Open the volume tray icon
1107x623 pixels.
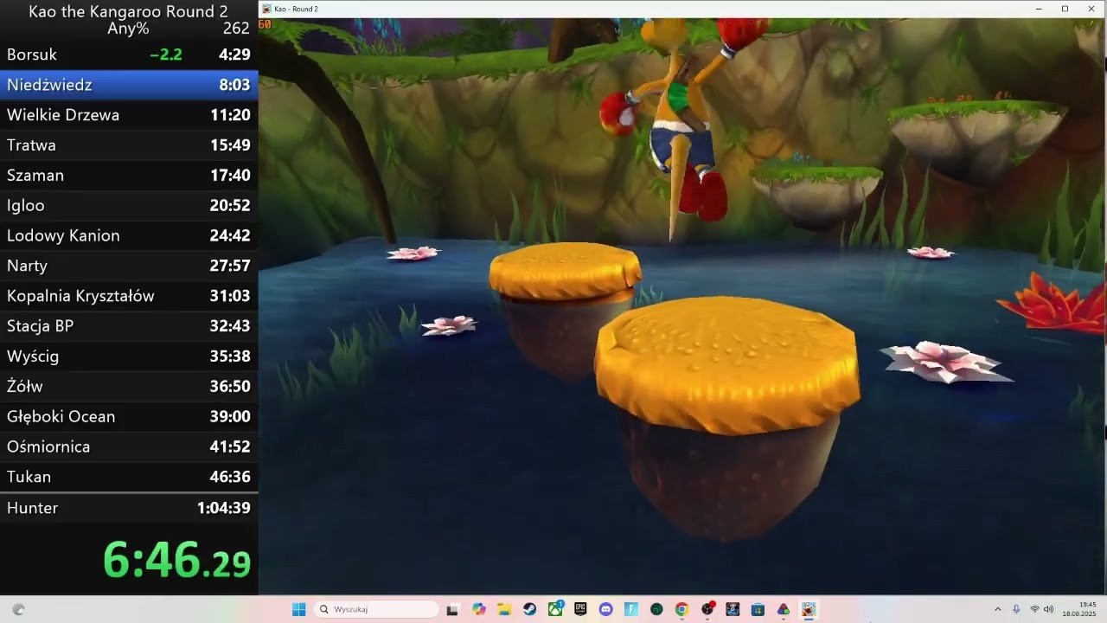[x=1048, y=609]
